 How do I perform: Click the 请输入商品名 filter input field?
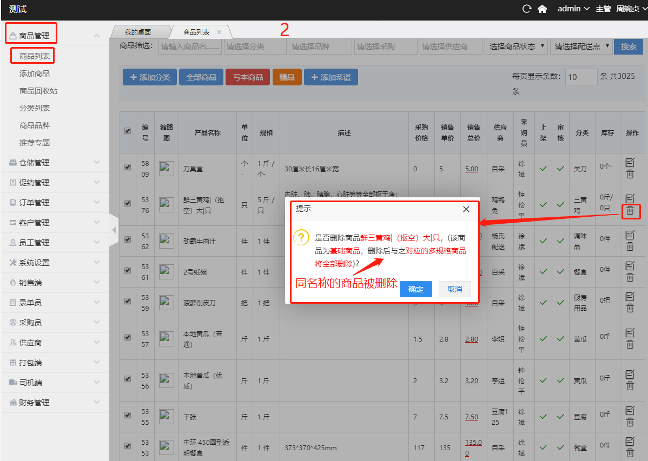tap(190, 46)
